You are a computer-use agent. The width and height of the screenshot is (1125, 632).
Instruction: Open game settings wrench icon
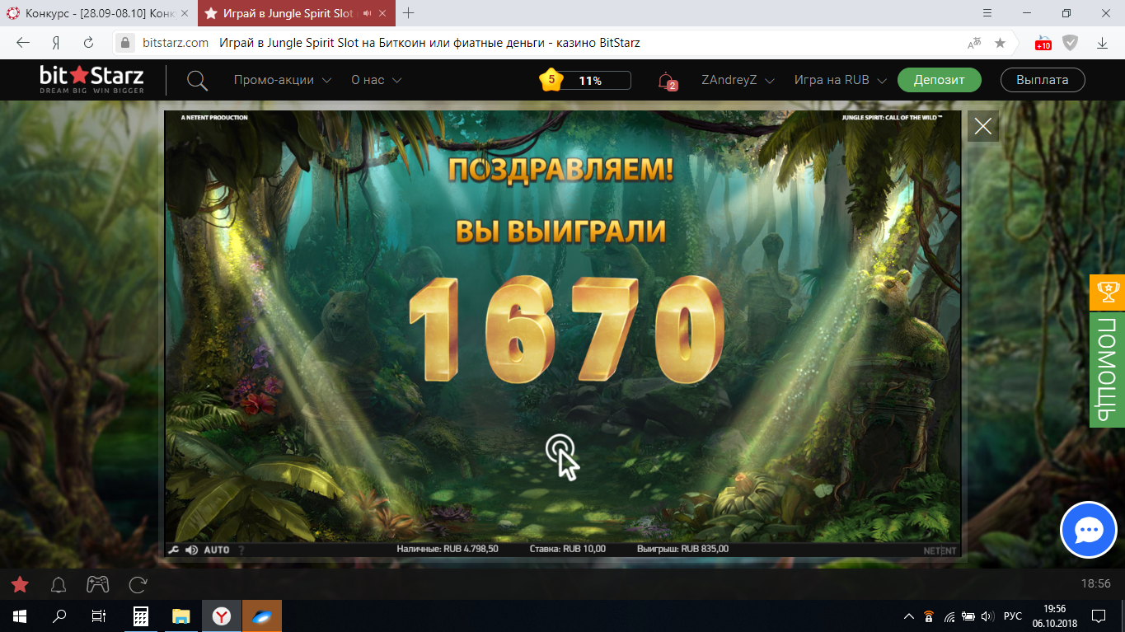click(x=173, y=550)
